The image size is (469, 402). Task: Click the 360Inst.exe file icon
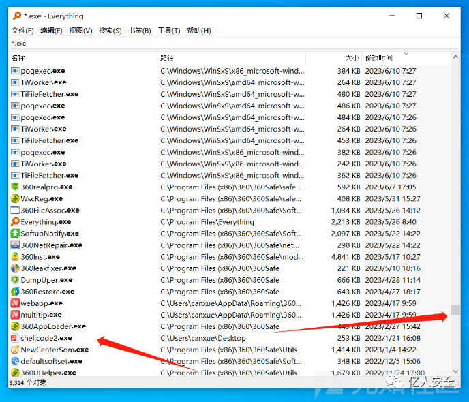(15, 257)
